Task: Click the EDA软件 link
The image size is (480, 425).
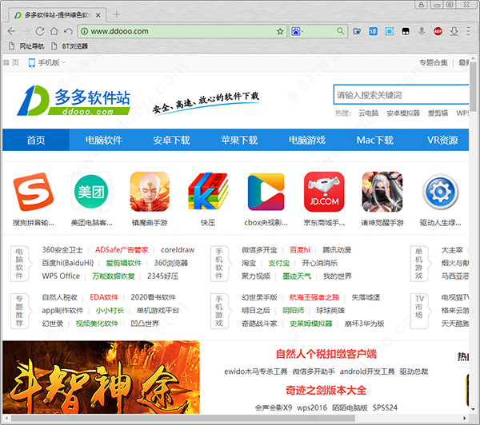Action: tap(104, 297)
